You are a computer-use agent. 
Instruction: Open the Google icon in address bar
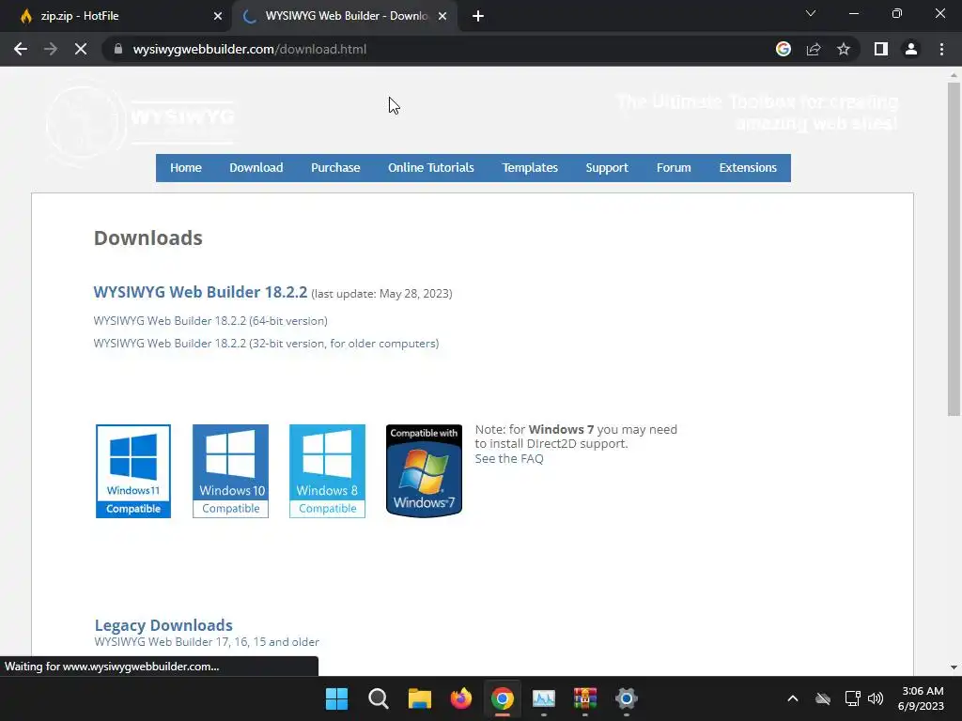tap(784, 49)
